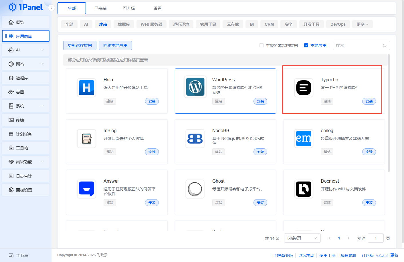Open the 数据库 sidebar item

pyautogui.click(x=26, y=78)
